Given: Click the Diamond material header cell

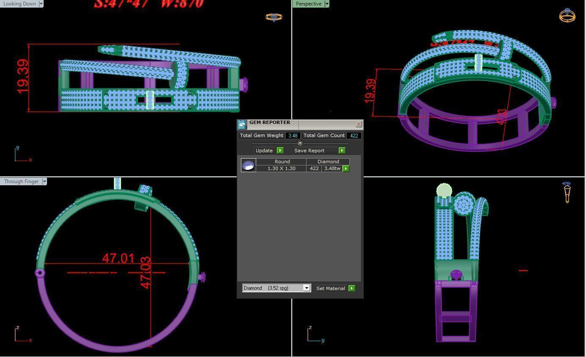Looking at the screenshot, I should tap(328, 162).
